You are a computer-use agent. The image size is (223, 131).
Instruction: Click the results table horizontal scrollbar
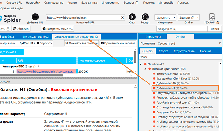(32, 75)
